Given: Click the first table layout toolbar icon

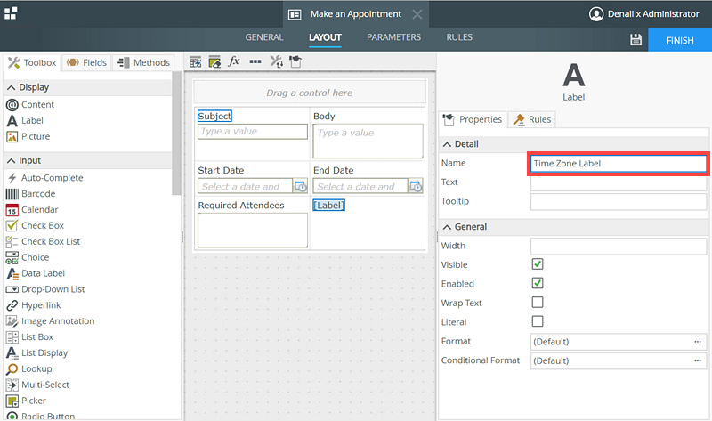Looking at the screenshot, I should 196,62.
